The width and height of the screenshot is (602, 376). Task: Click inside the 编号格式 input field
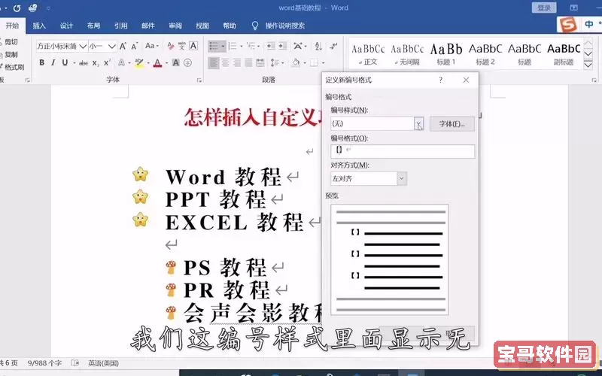point(403,151)
